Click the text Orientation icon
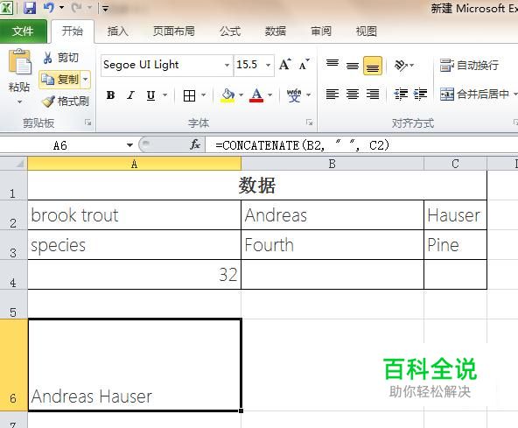Image resolution: width=518 pixels, height=428 pixels. tap(401, 65)
